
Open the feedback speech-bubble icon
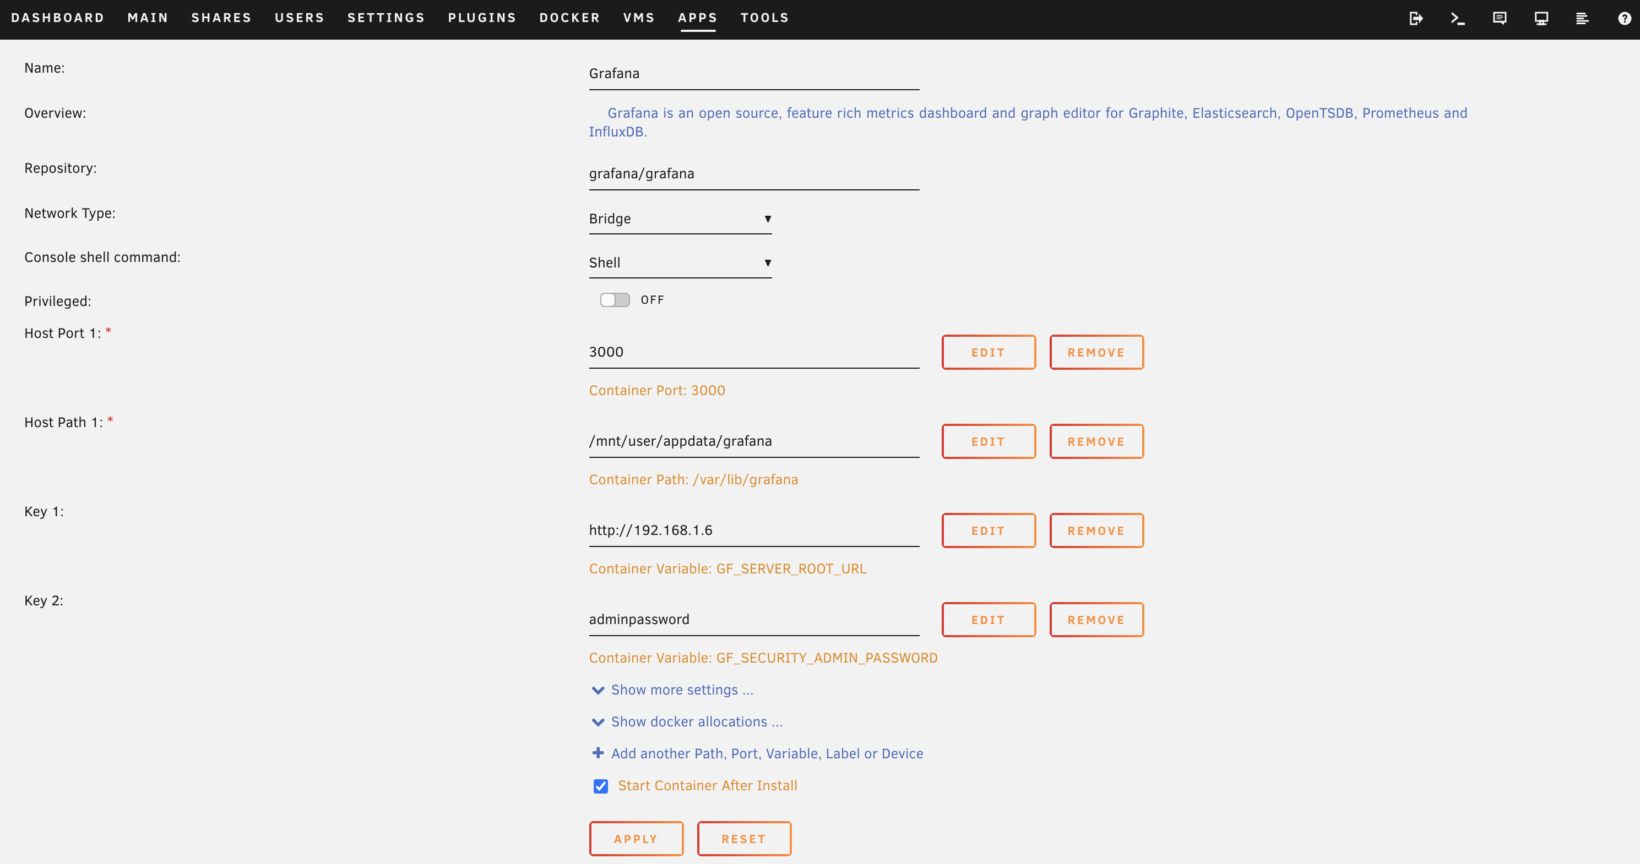pyautogui.click(x=1500, y=19)
